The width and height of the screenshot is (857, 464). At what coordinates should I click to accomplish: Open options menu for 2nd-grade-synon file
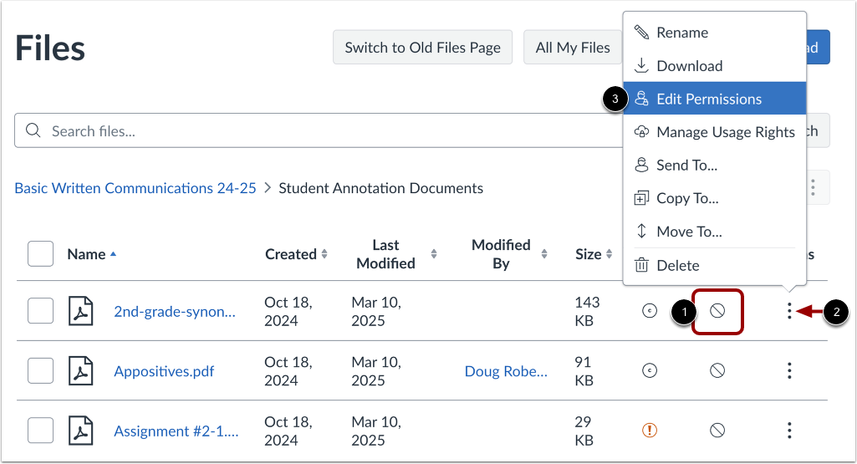click(789, 311)
